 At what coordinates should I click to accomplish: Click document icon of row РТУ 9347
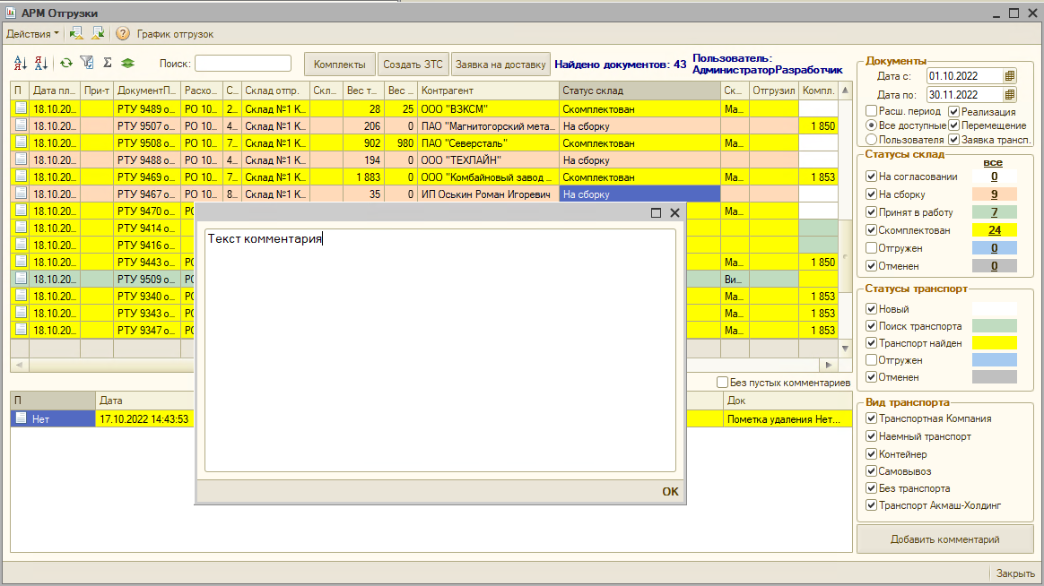pos(21,329)
